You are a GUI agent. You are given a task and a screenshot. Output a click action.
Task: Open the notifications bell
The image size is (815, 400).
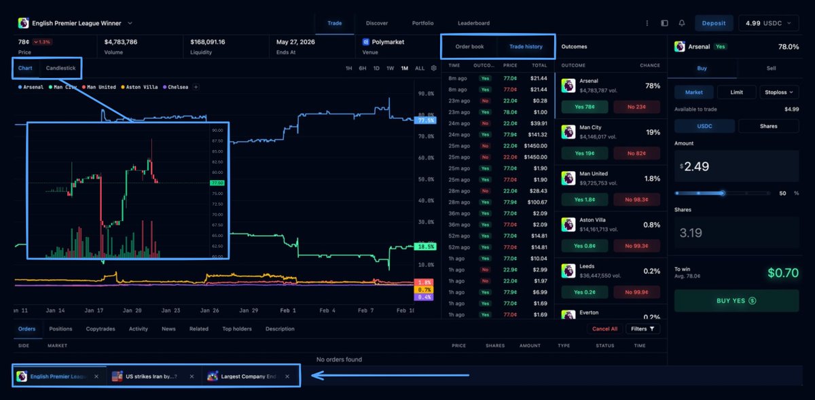681,23
